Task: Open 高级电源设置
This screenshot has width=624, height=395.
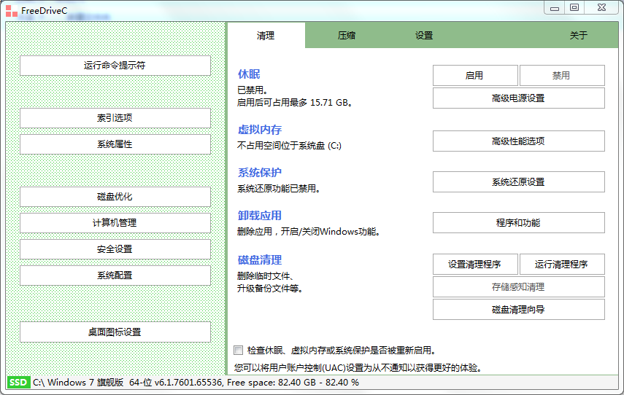Action: (x=518, y=98)
